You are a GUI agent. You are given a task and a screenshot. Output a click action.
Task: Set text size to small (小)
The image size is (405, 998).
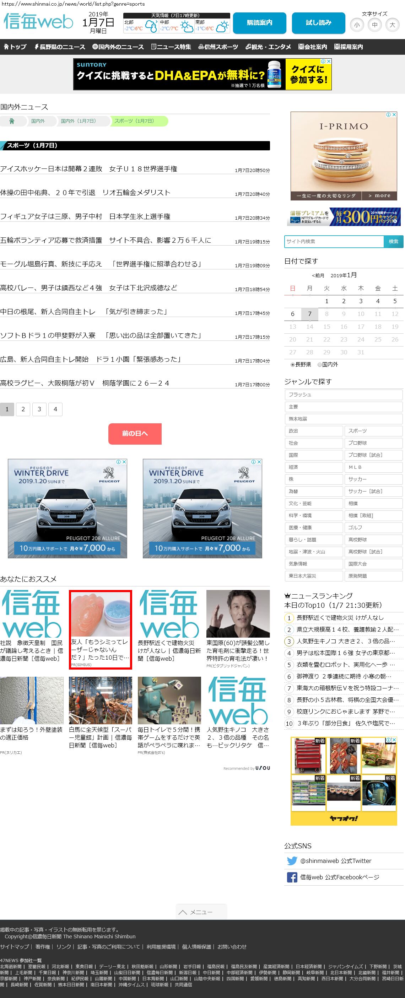tap(357, 25)
